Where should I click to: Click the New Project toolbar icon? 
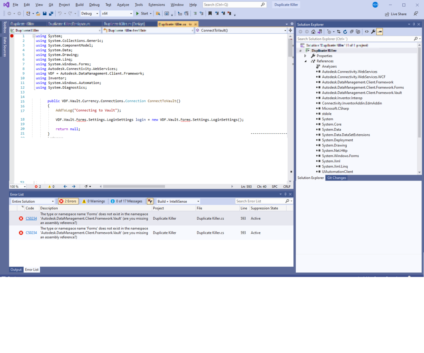(28, 14)
